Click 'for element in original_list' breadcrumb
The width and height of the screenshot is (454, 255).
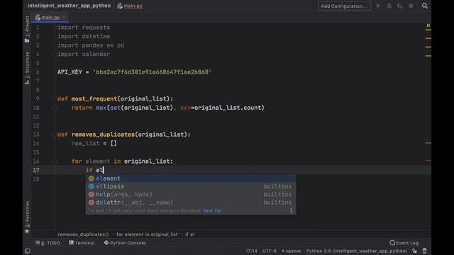click(147, 234)
